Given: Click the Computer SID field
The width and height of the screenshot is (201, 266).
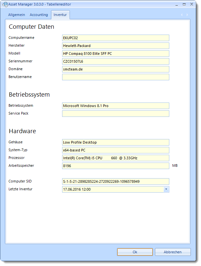Looking at the screenshot, I should [116, 181].
